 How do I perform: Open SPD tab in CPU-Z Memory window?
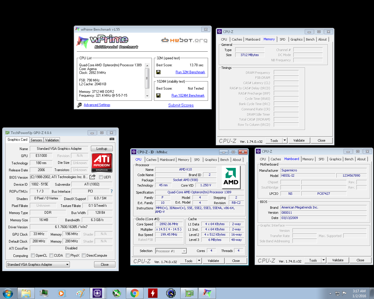[x=282, y=39]
